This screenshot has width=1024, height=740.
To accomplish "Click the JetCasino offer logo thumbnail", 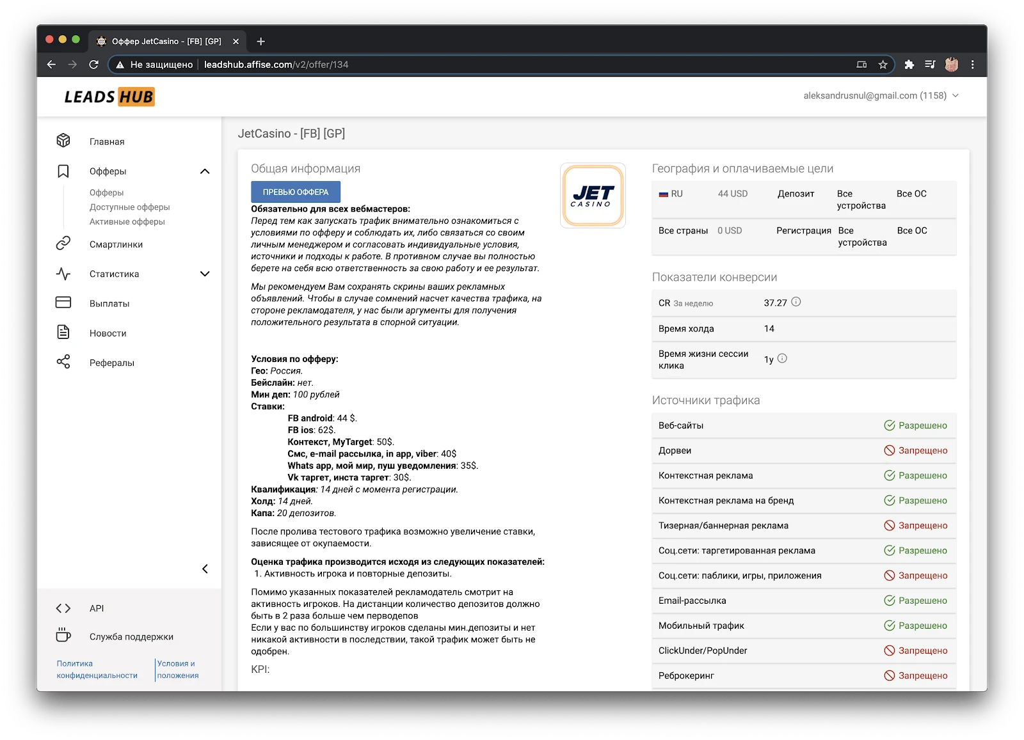I will coord(593,195).
